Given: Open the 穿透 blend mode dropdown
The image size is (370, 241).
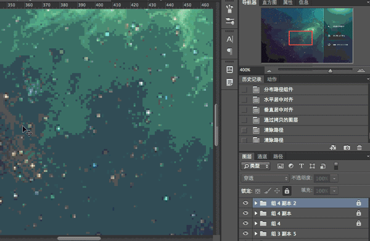Looking at the screenshot, I should coord(265,179).
